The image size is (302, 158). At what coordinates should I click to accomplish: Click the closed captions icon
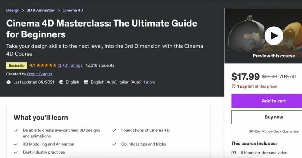pos(86,82)
